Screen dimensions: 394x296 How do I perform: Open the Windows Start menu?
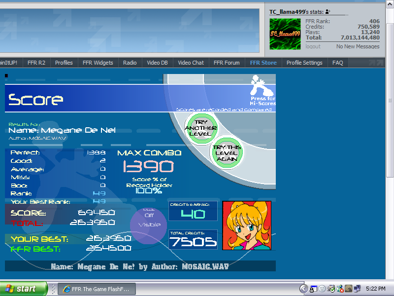click(24, 289)
